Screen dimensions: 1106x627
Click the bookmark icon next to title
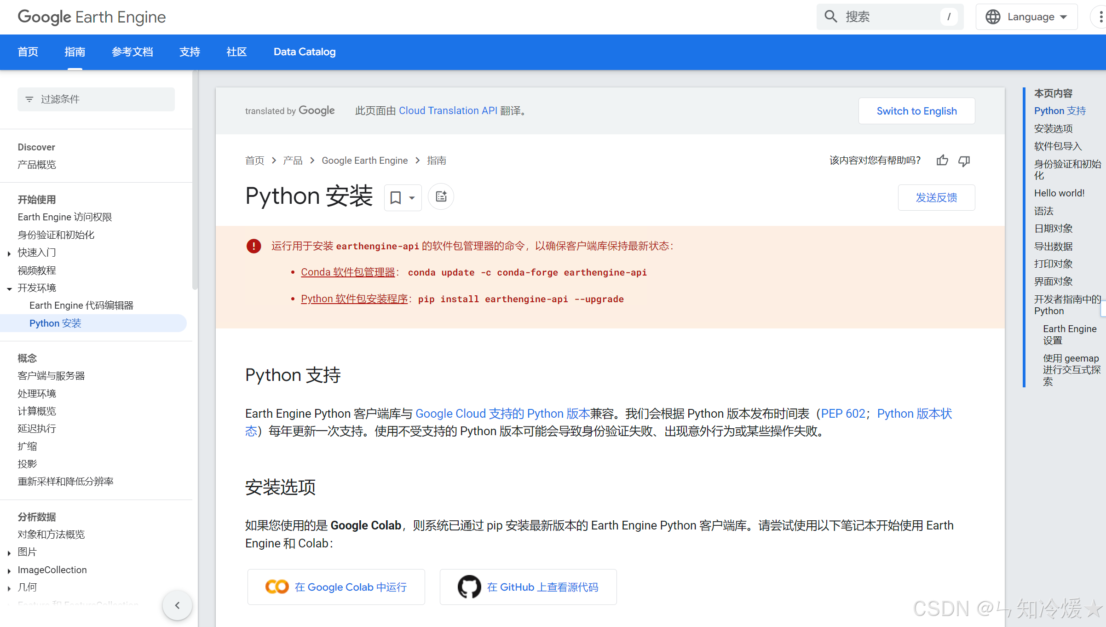(x=395, y=197)
